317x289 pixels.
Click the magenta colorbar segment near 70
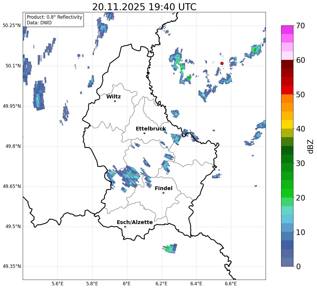click(287, 30)
